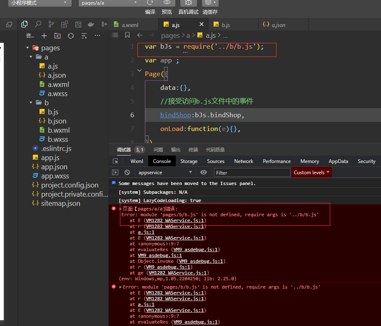Viewport: 381px width, 326px height.
Task: Open the explorer files icon
Action: coord(24,24)
